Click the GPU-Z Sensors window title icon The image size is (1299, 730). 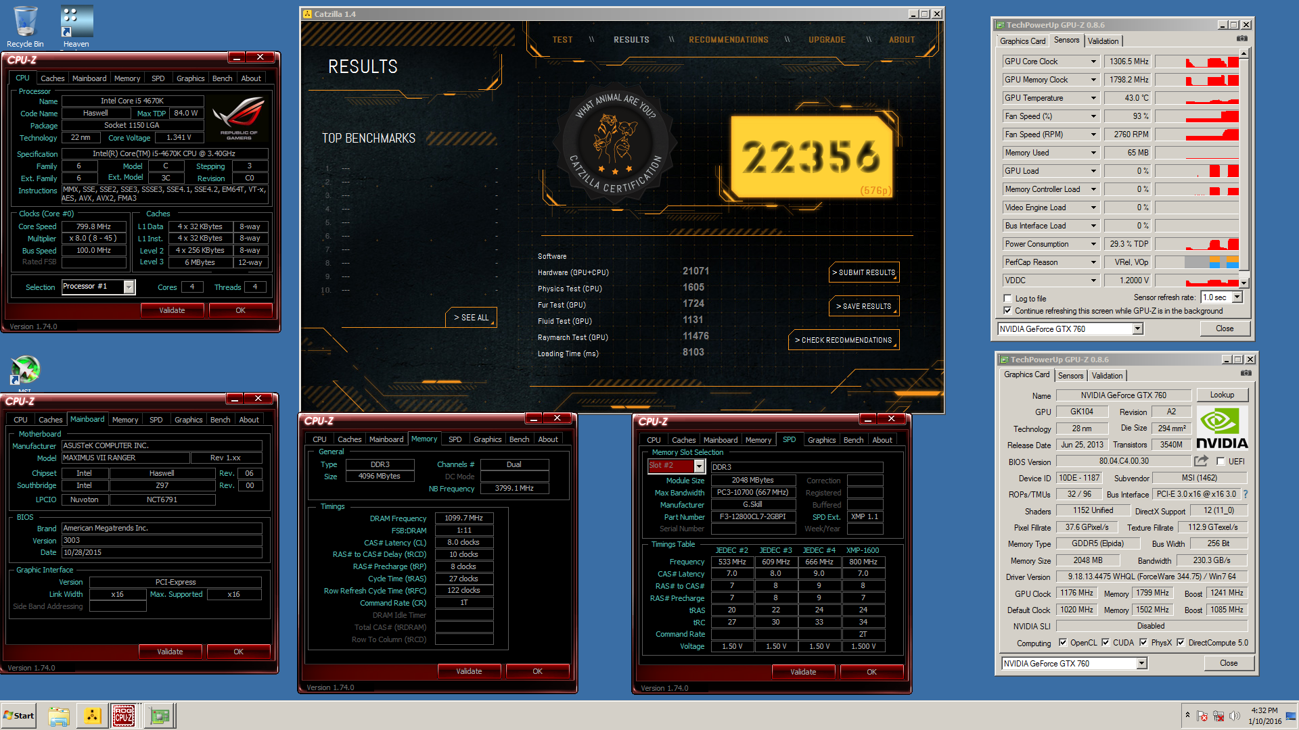pyautogui.click(x=1000, y=25)
